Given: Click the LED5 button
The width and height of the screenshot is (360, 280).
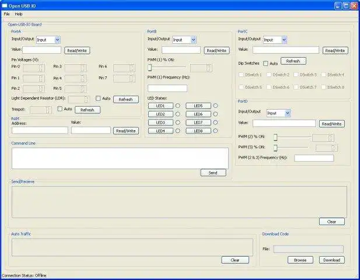Looking at the screenshot, I should [198, 106].
